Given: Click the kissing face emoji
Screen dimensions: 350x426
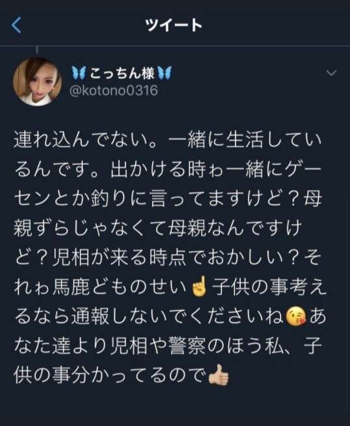Looking at the screenshot, I should (296, 317).
